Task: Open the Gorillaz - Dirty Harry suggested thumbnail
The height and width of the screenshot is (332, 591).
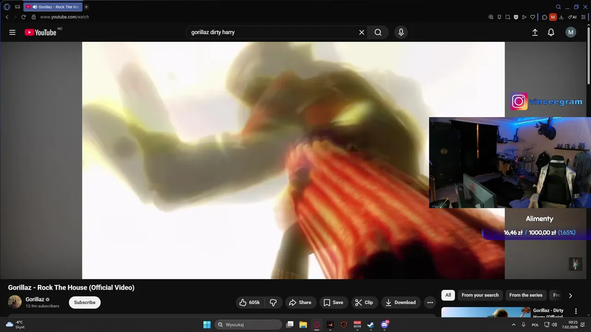Action: pos(486,313)
